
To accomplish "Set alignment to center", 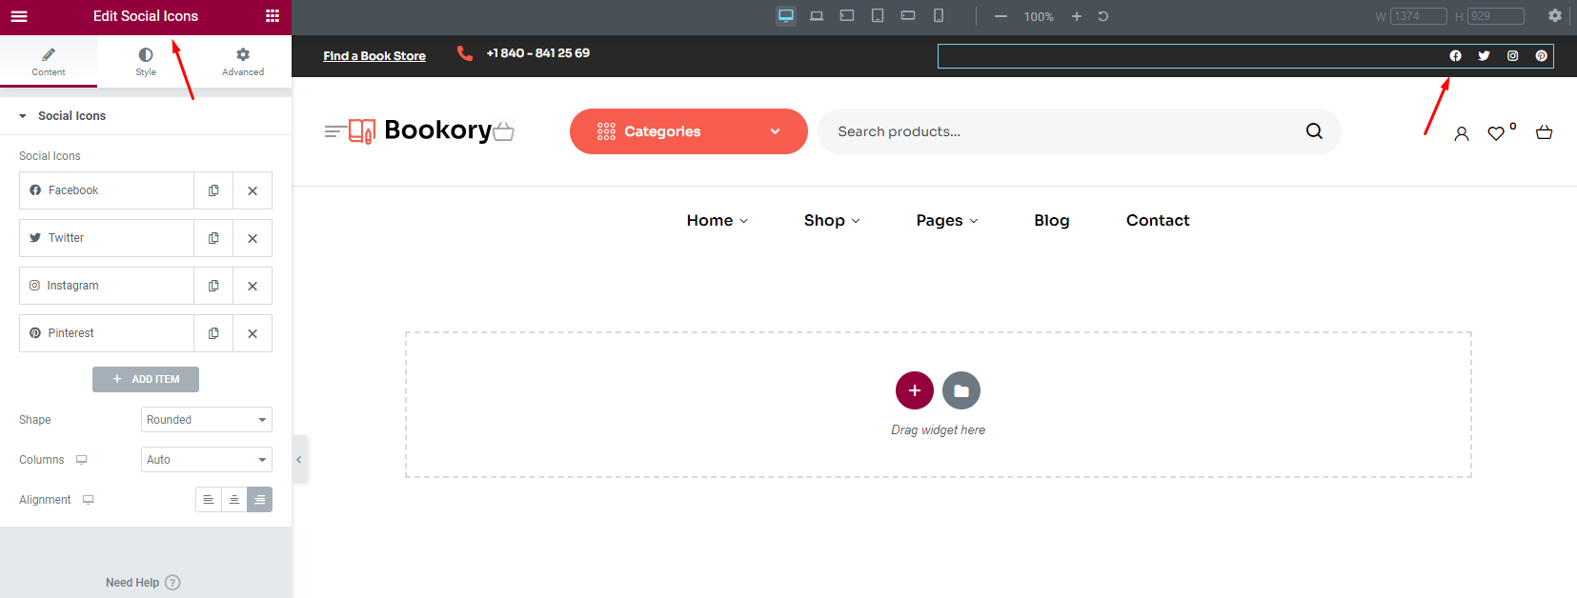I will [x=233, y=500].
